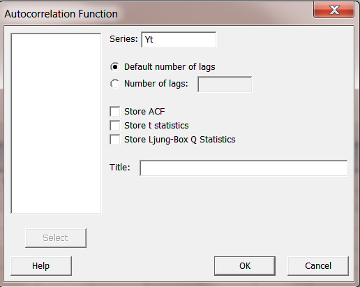Check the Store Ljung-Box Q Statistics box

click(x=115, y=140)
